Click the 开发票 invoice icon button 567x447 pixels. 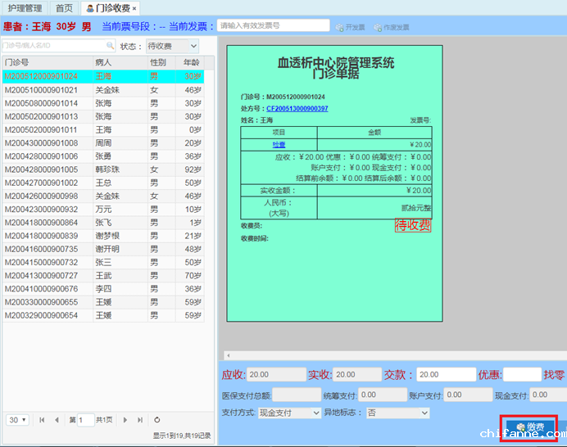click(x=350, y=28)
